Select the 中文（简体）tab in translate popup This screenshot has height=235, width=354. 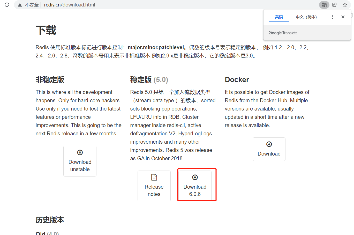[x=306, y=17]
